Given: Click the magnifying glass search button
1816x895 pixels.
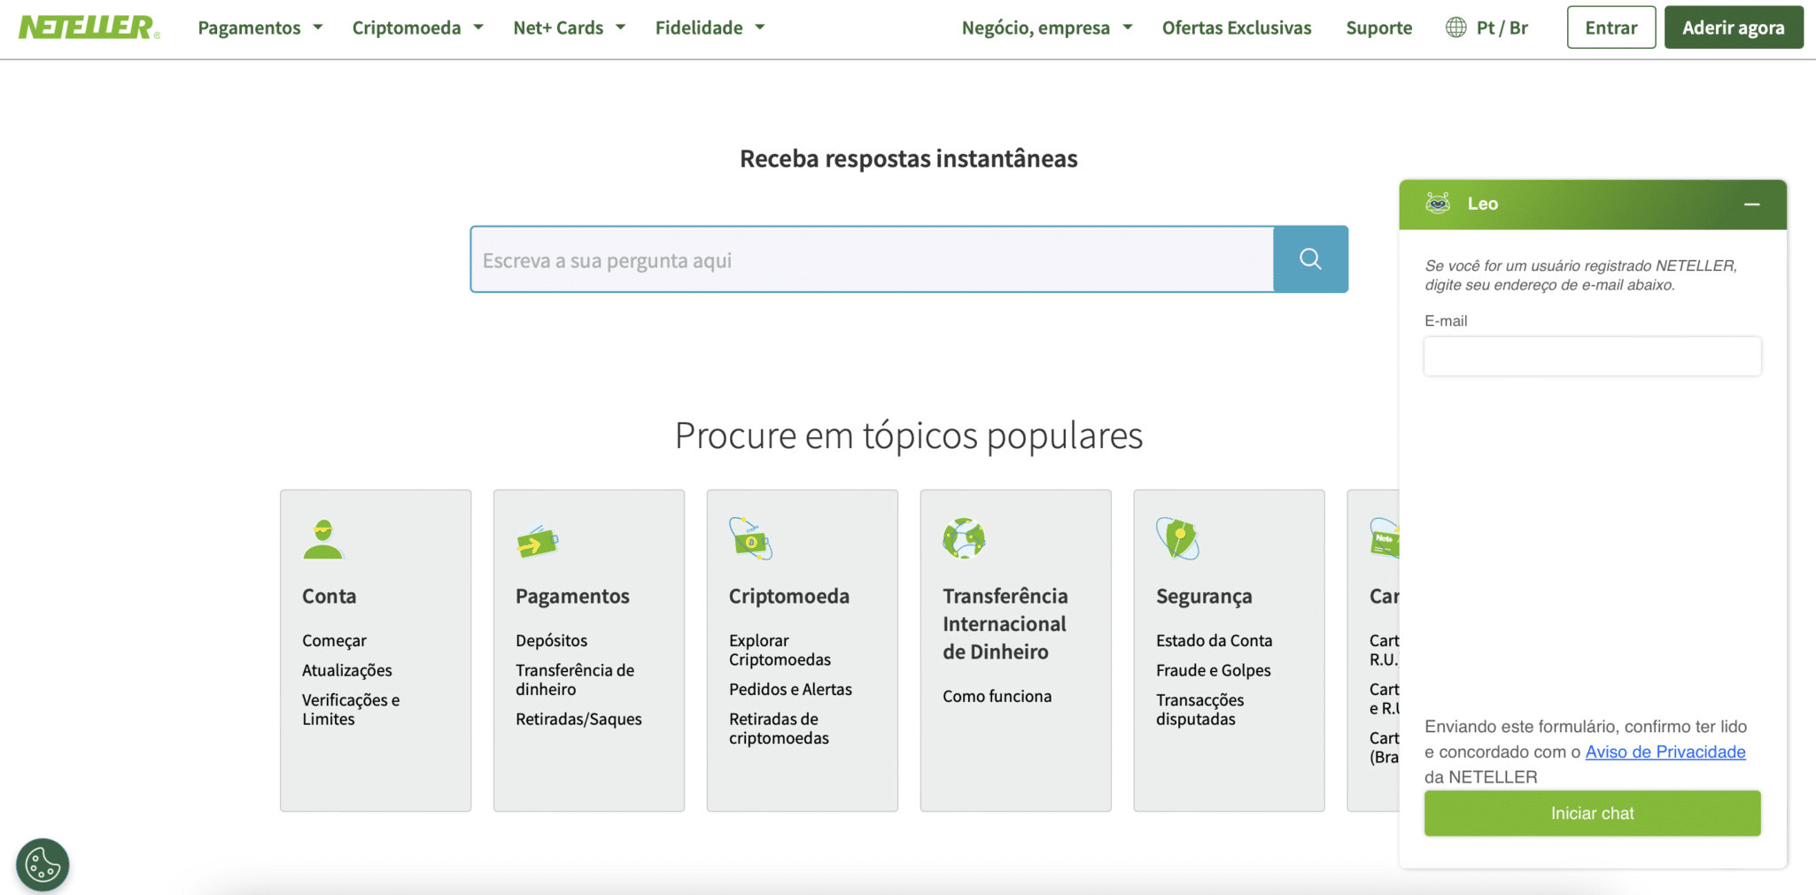Looking at the screenshot, I should coord(1310,259).
